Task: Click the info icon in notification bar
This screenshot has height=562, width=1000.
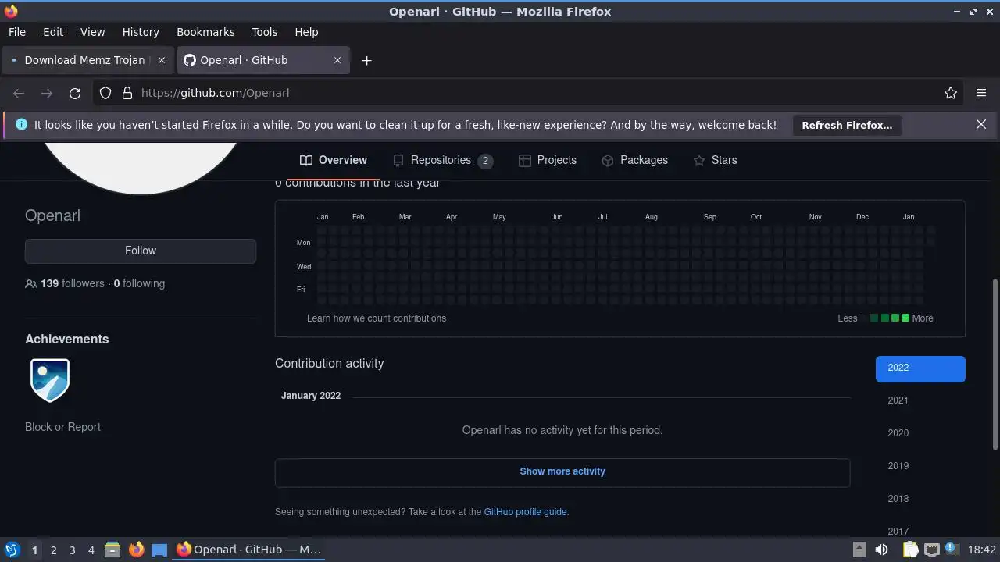Action: (21, 124)
